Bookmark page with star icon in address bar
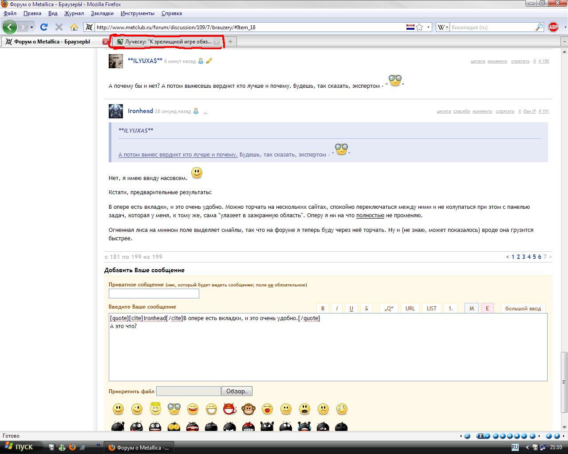Viewport: 568px width, 454px height. tap(419, 27)
